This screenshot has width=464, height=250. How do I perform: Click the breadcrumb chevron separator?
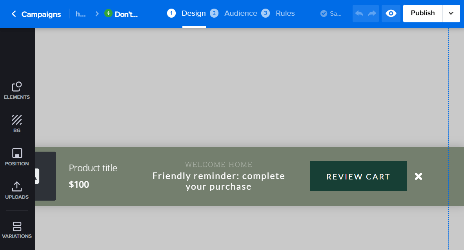(97, 14)
